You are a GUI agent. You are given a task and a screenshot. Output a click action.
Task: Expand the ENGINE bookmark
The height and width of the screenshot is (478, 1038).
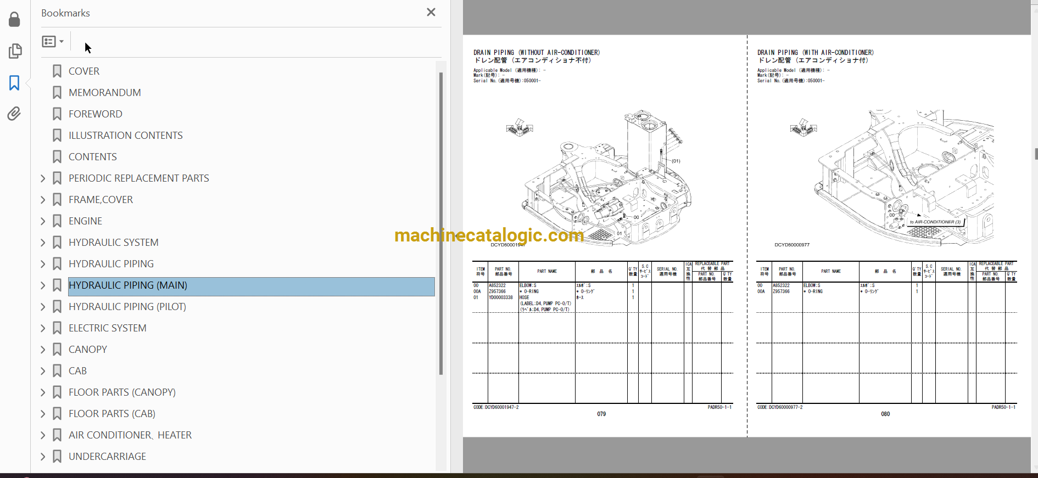(x=43, y=221)
